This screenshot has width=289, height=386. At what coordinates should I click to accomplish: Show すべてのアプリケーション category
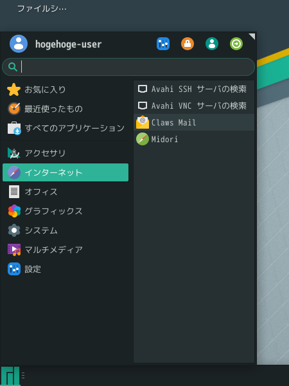coord(66,128)
